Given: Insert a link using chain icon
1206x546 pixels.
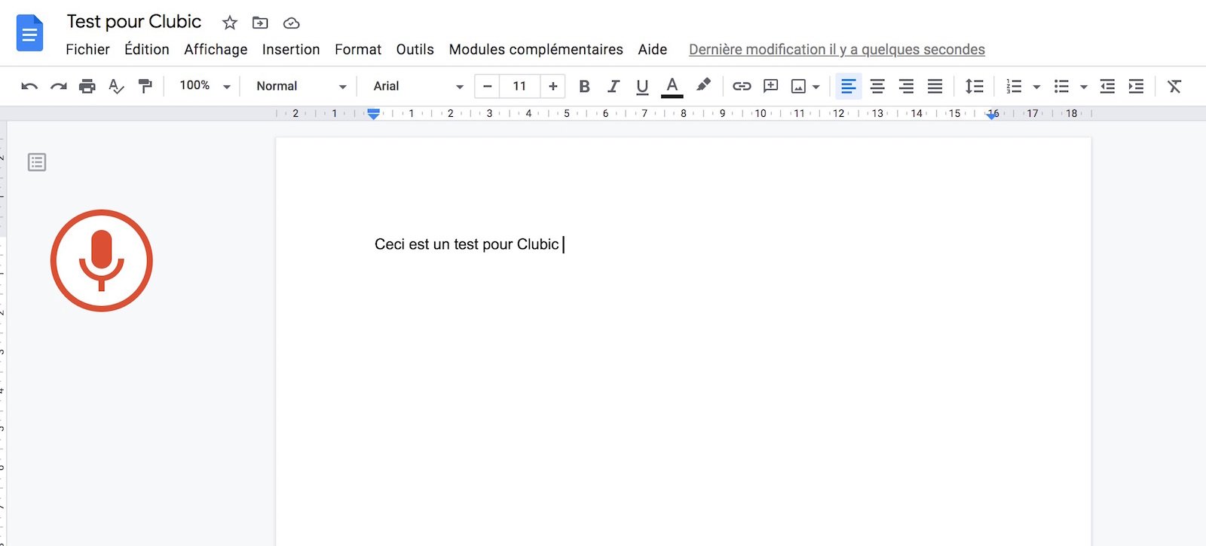Looking at the screenshot, I should click(x=742, y=86).
